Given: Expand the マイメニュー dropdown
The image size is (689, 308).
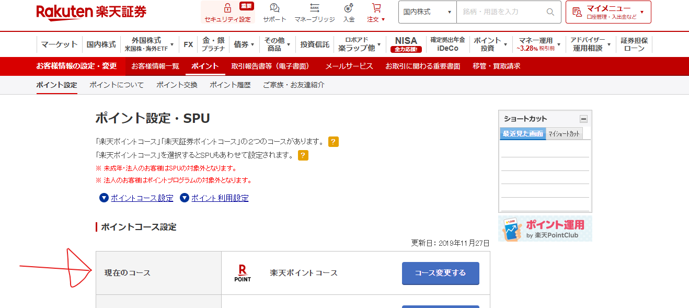Looking at the screenshot, I should click(x=608, y=12).
